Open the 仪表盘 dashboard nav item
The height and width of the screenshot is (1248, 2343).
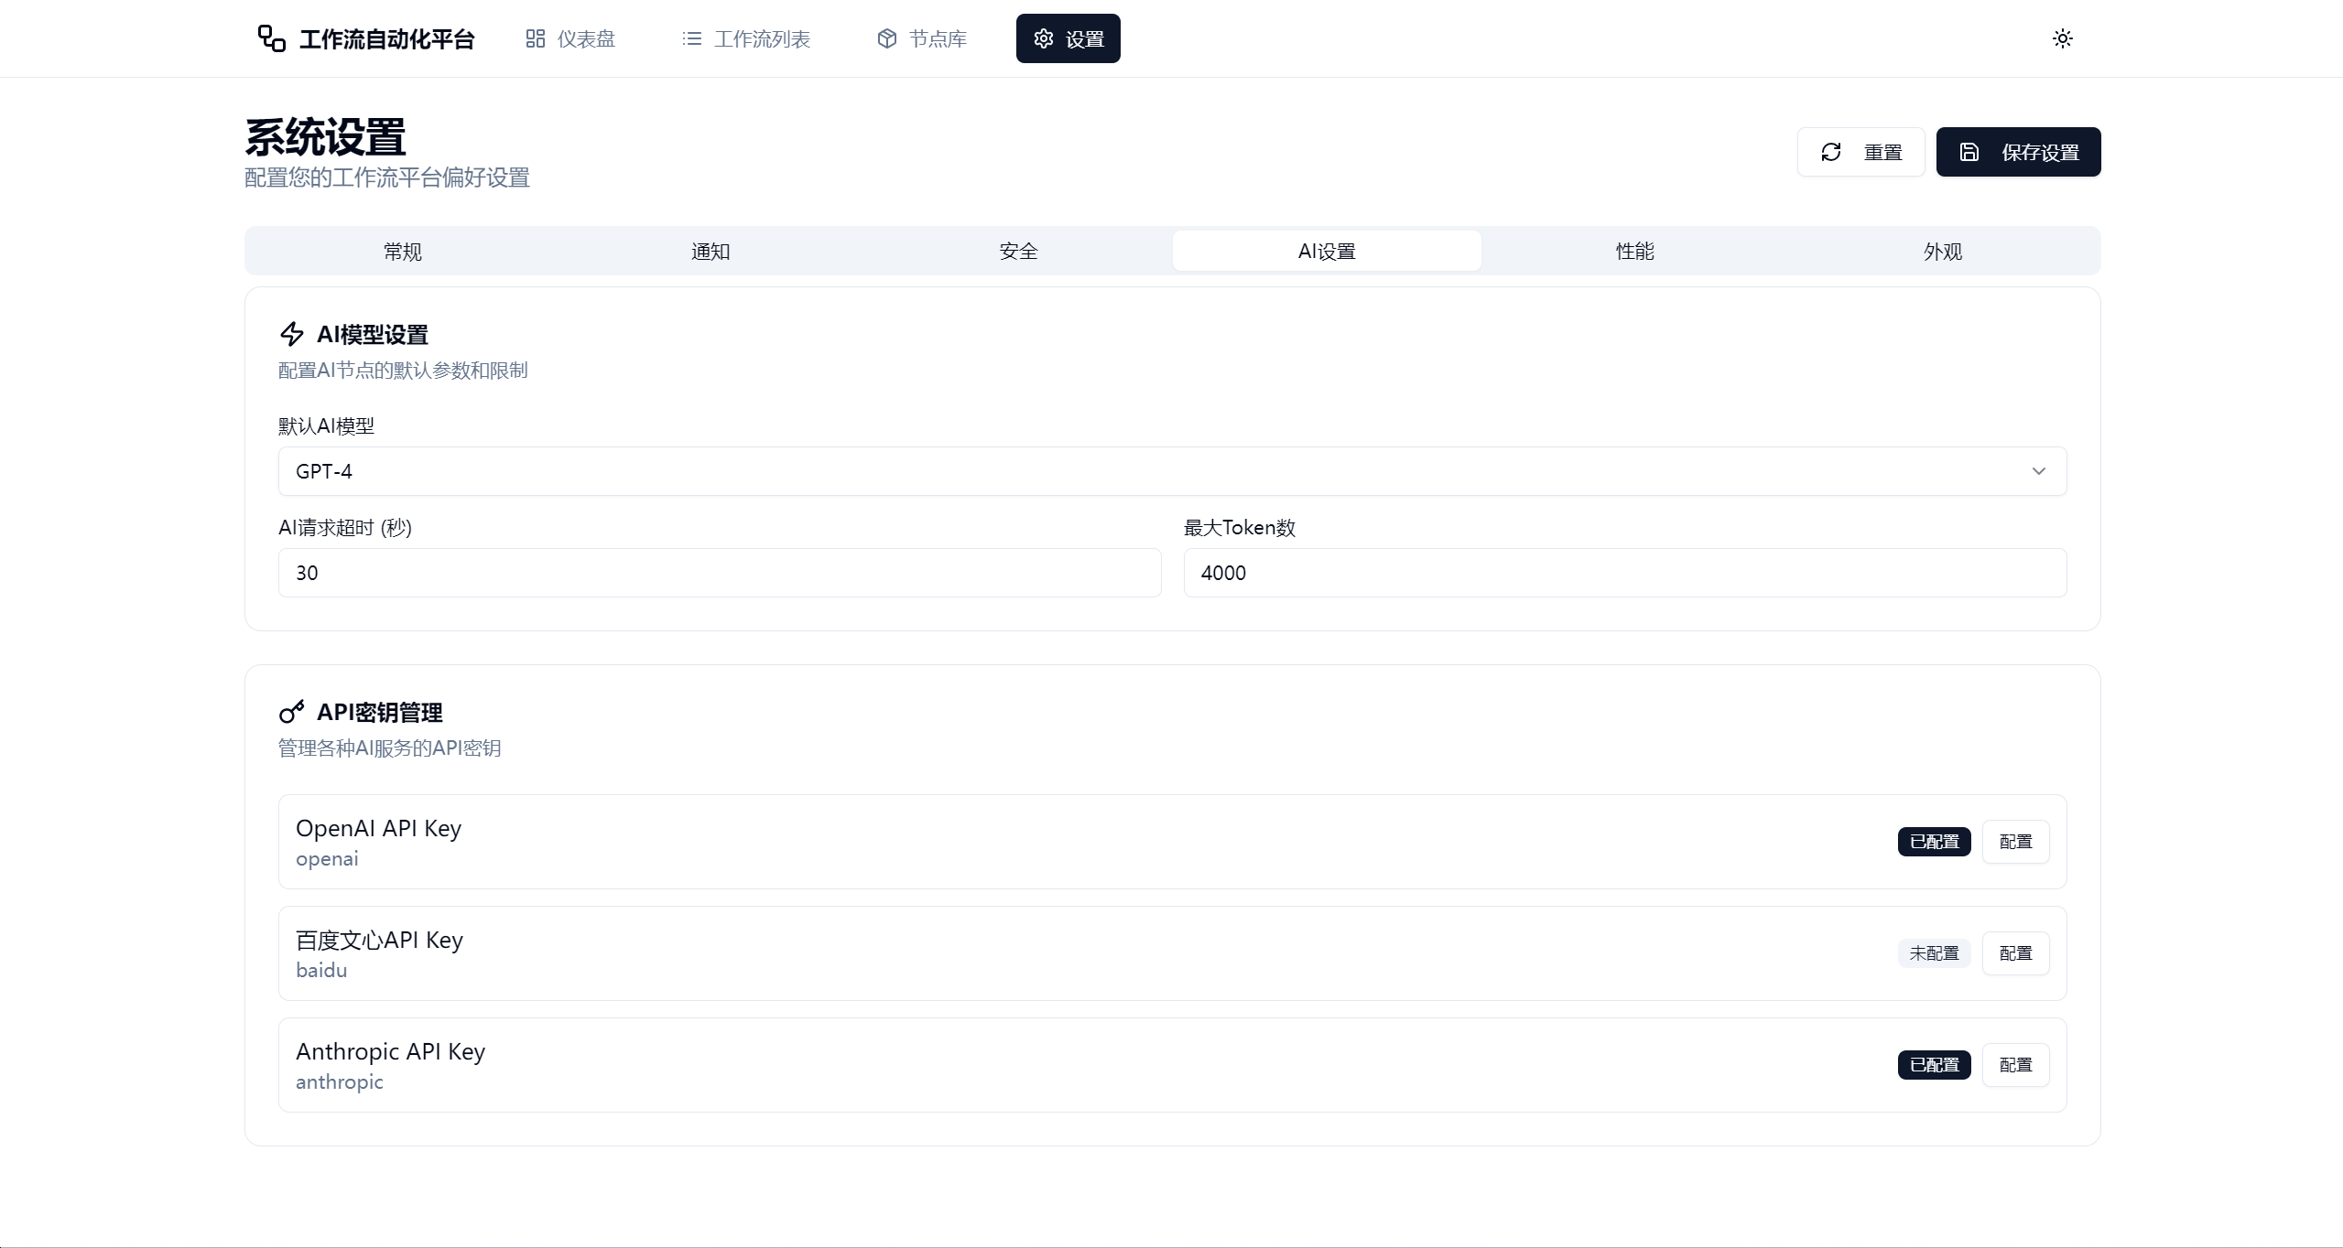coord(570,38)
